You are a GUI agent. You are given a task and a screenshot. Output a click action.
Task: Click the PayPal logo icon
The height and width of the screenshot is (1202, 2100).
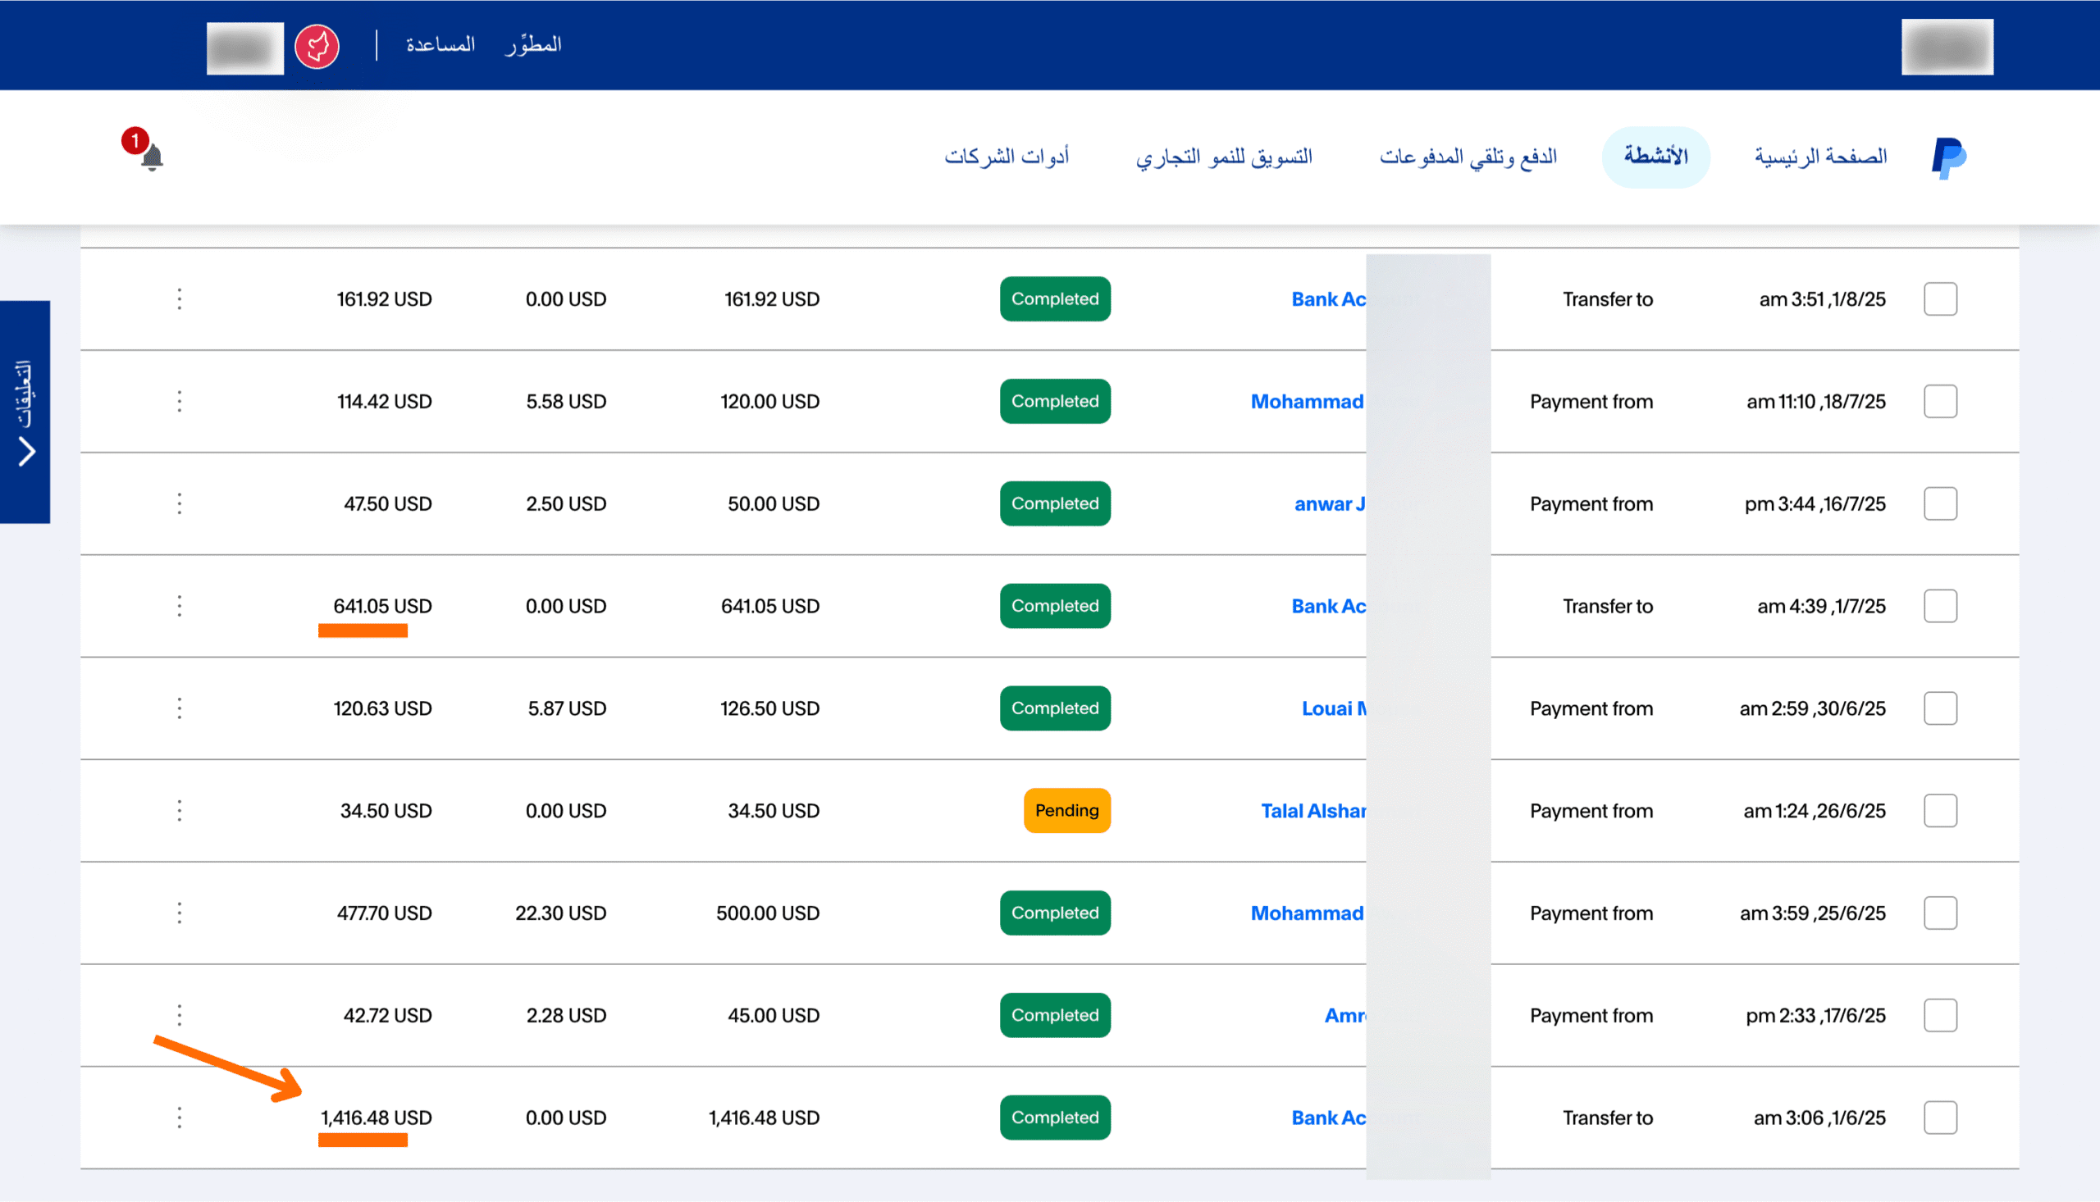(x=1948, y=157)
